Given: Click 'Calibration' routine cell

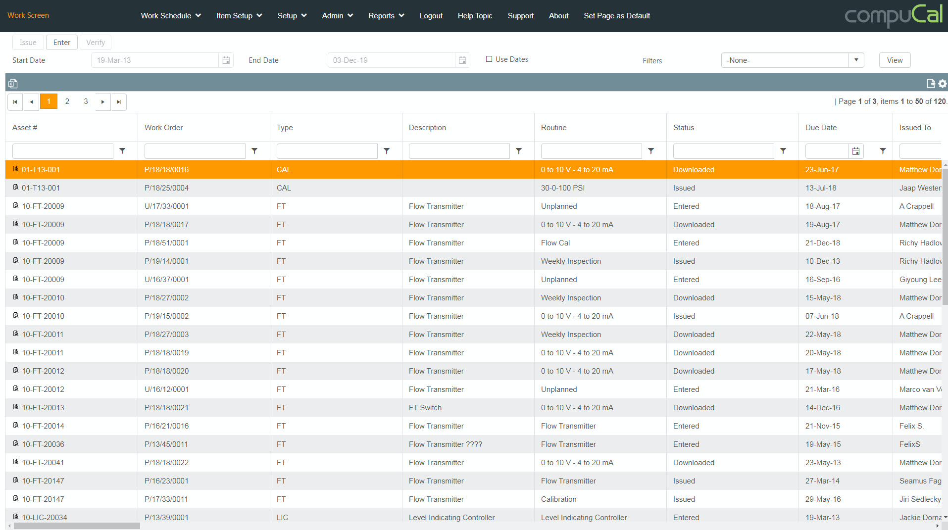Looking at the screenshot, I should tap(600, 499).
